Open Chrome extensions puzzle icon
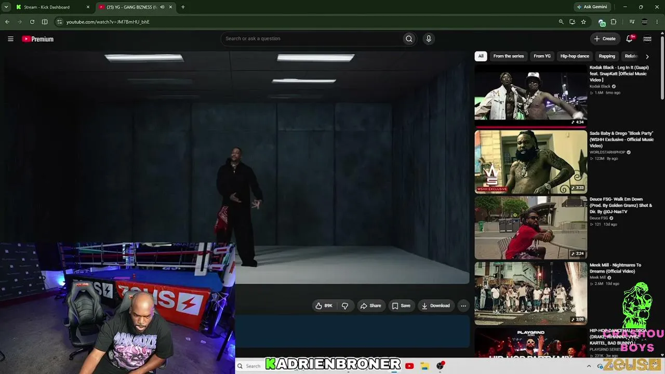 click(614, 22)
